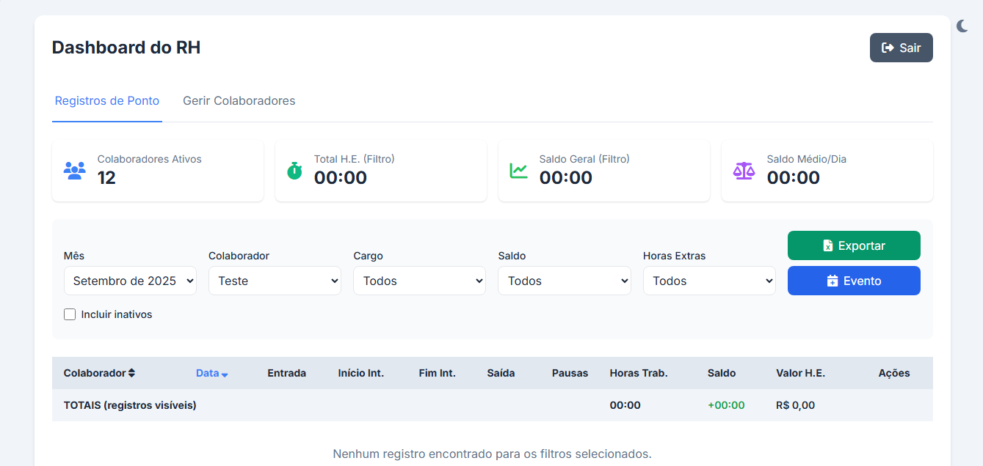Expand the Horas Extras filter dropdown
The height and width of the screenshot is (466, 983).
(709, 281)
